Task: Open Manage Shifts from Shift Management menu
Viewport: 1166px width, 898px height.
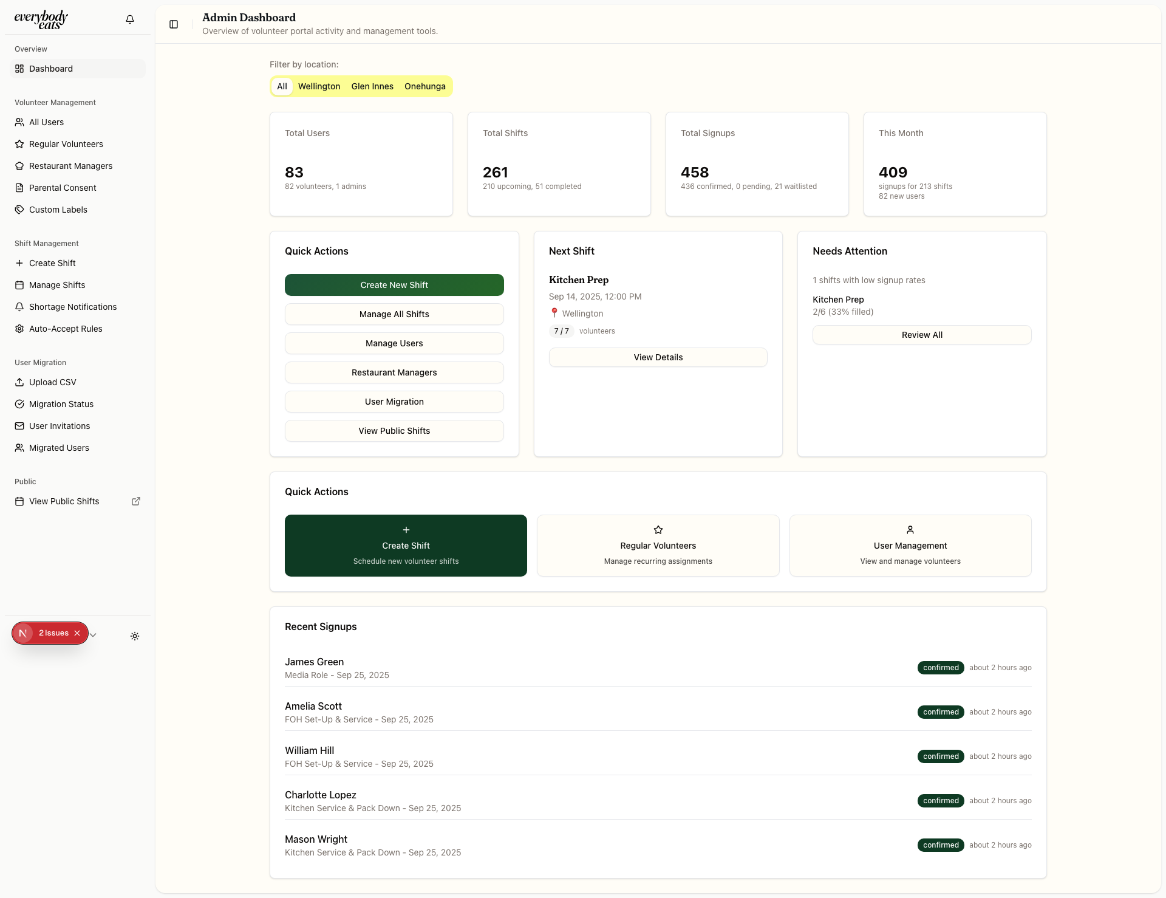Action: 57,285
